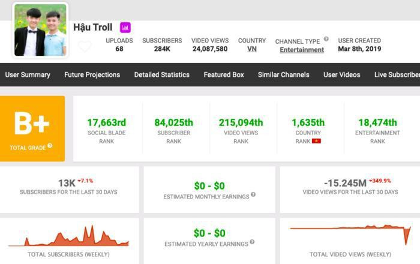420x264 pixels.
Task: Click the Vietnam flag icon in Country Rank
Action: [316, 141]
